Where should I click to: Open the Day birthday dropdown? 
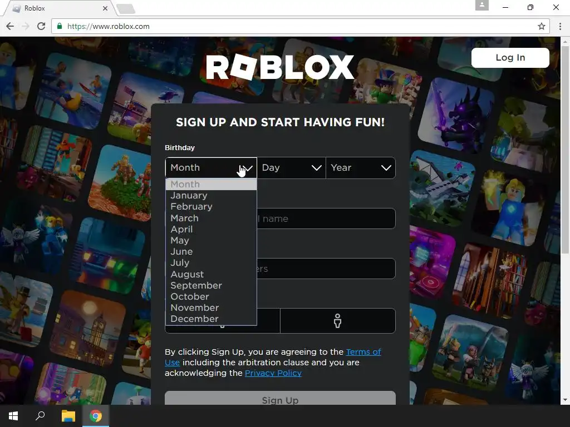(292, 168)
